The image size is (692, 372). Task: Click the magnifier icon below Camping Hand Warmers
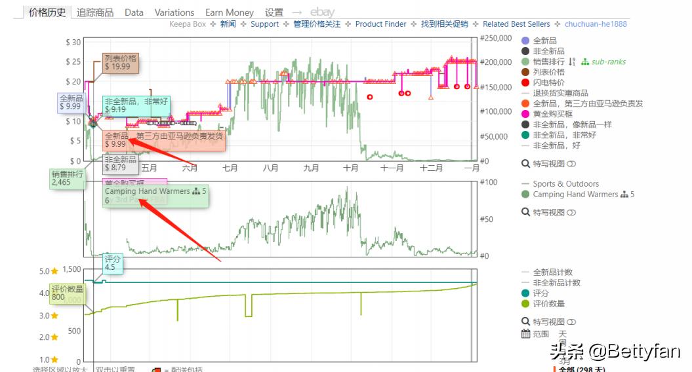click(x=525, y=212)
